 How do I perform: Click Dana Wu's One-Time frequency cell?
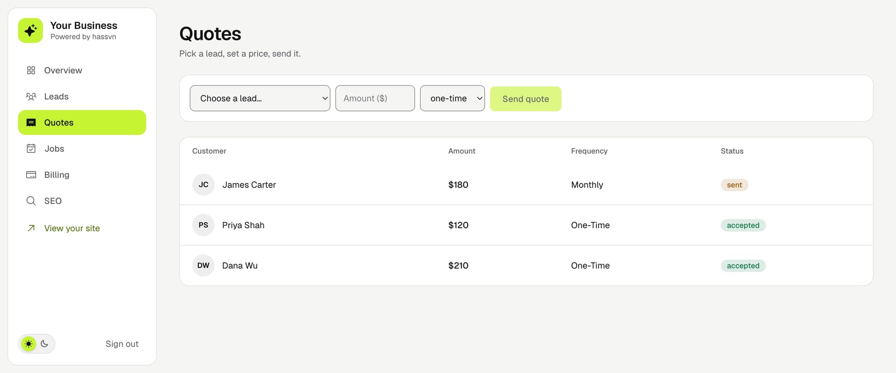click(x=590, y=266)
